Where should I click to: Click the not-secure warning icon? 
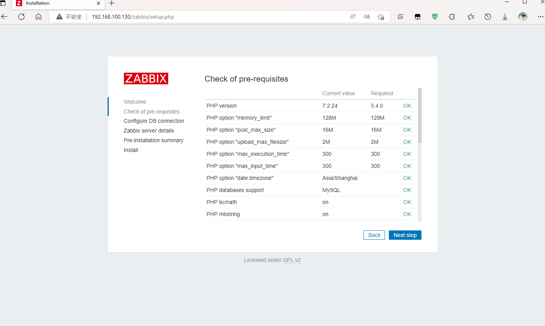coord(59,17)
